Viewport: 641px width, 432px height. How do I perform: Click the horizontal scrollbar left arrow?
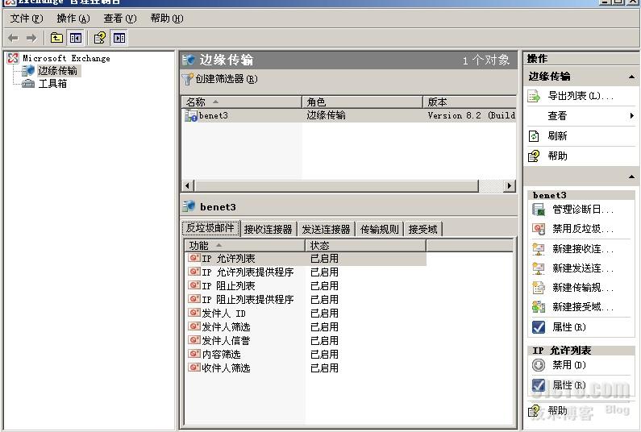pos(187,186)
